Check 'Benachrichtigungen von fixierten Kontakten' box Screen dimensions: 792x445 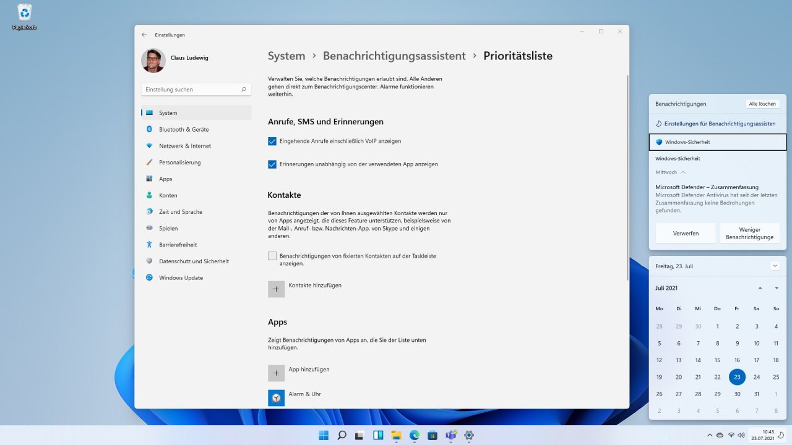tap(272, 256)
